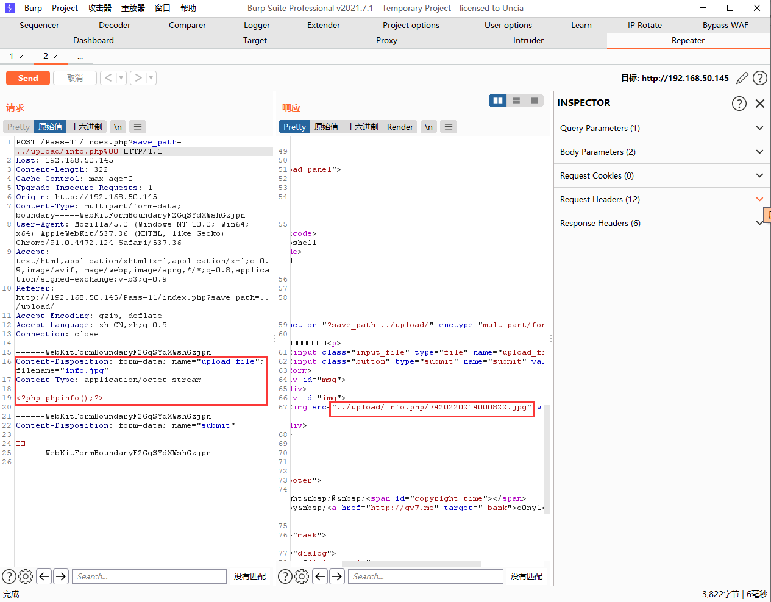Switch response view to 原始值
This screenshot has width=771, height=602.
pos(326,127)
